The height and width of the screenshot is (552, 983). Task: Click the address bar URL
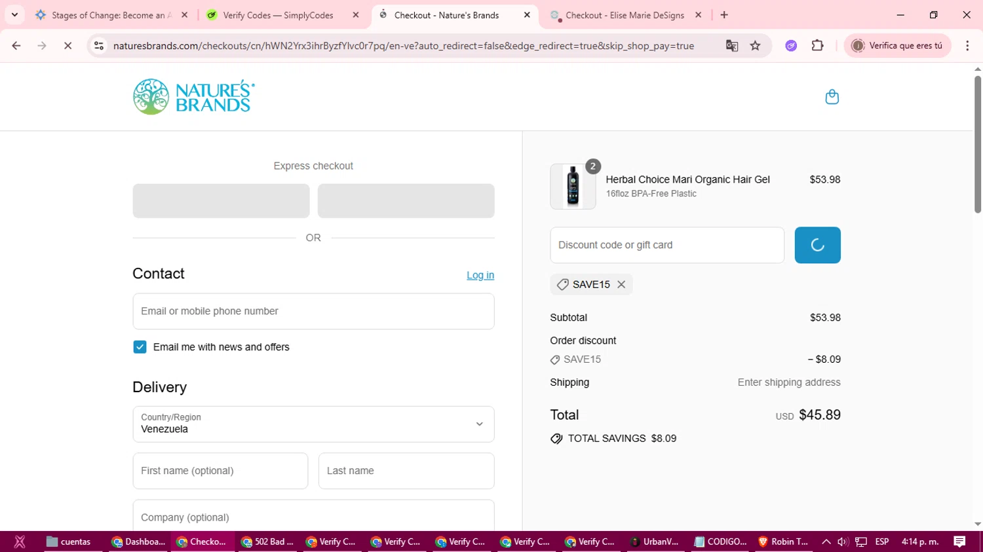pos(403,46)
